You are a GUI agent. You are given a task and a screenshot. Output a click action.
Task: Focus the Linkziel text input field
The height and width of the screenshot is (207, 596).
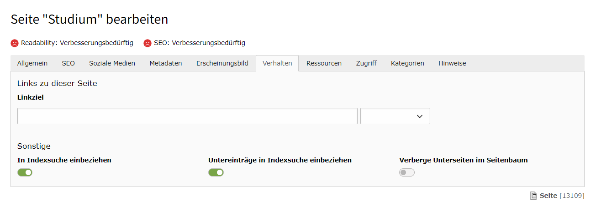pos(187,116)
